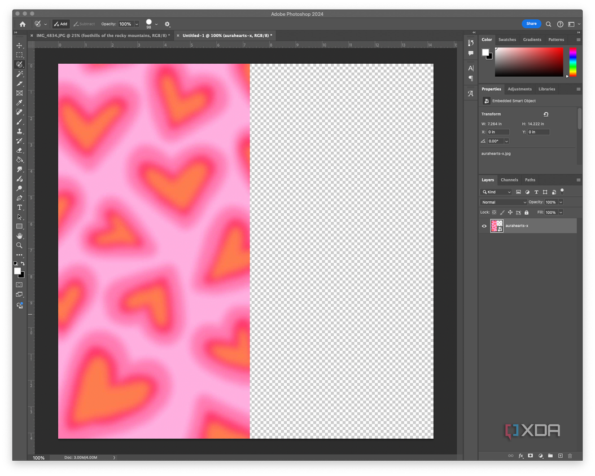Create a new layer group
The image size is (595, 476).
pyautogui.click(x=550, y=456)
